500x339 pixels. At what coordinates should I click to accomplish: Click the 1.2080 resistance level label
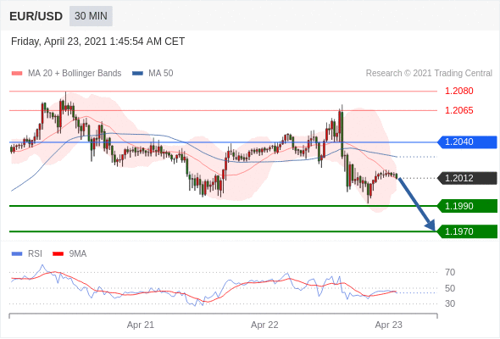click(x=458, y=91)
